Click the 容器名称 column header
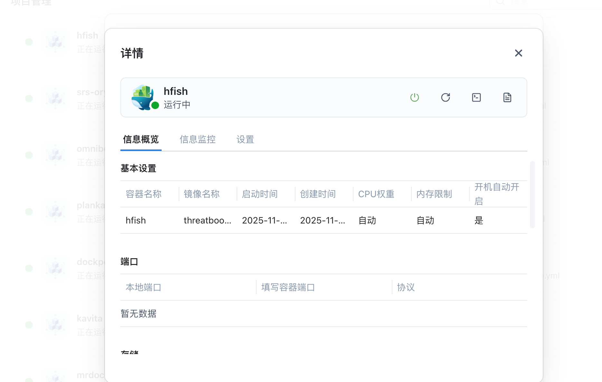This screenshot has height=382, width=602. coord(143,194)
